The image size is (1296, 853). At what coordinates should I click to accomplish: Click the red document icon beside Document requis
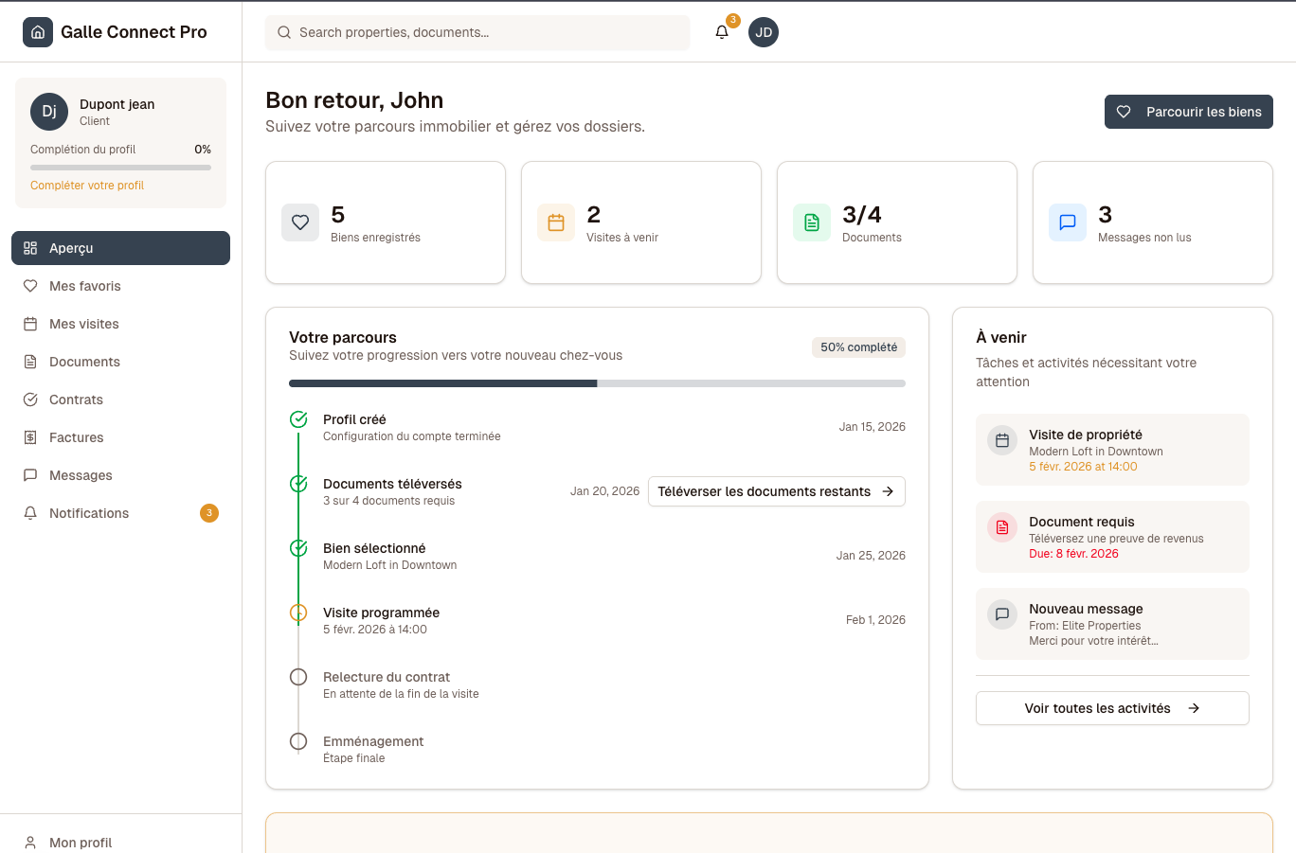pos(1002,527)
